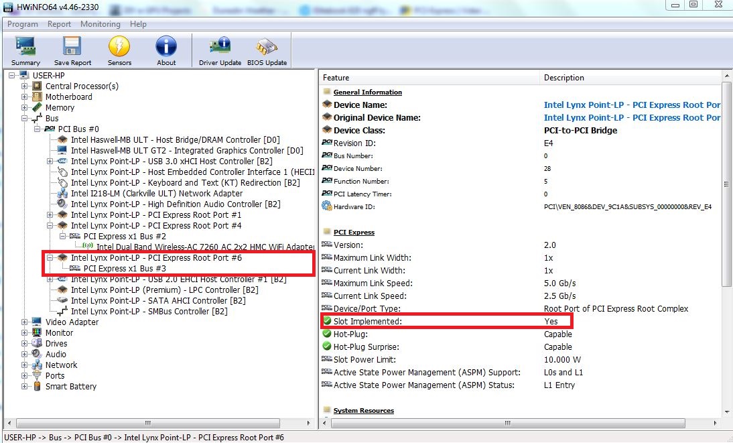Click the Smart Battery icon
Screen dimensions: 733x443
pos(37,387)
